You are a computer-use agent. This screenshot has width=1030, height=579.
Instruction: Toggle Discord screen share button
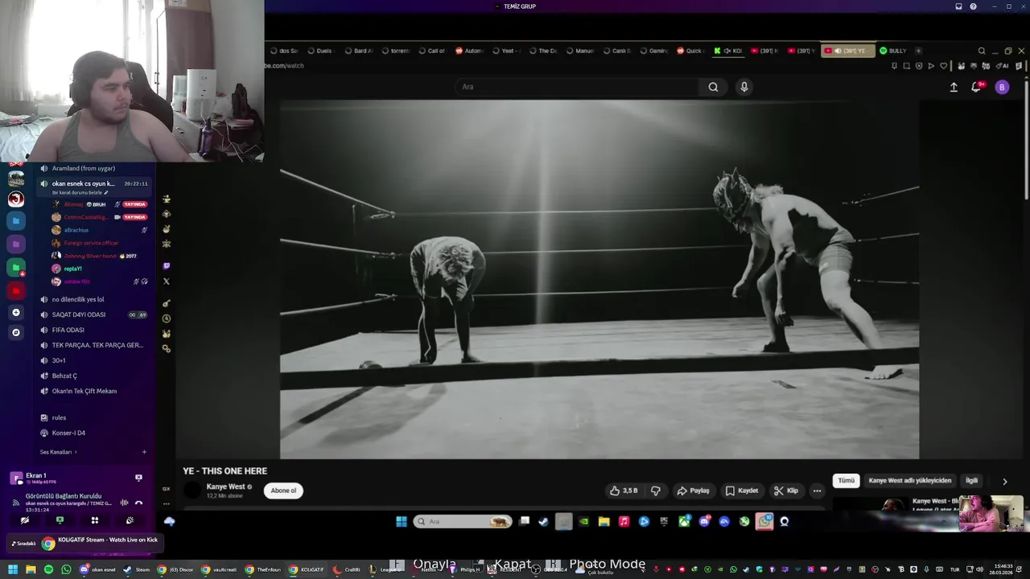[x=60, y=520]
